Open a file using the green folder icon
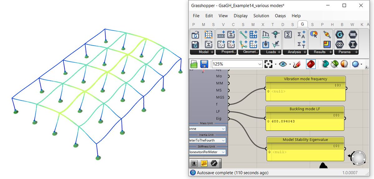374x179 pixels. [x=194, y=64]
